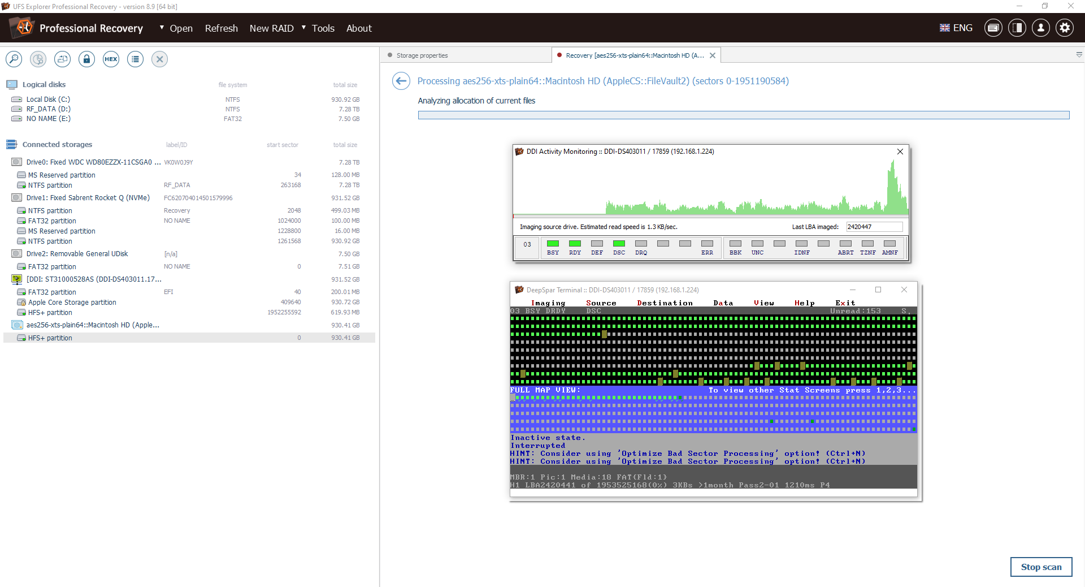Click the Stop scan button
The image size is (1085, 587).
[1041, 567]
